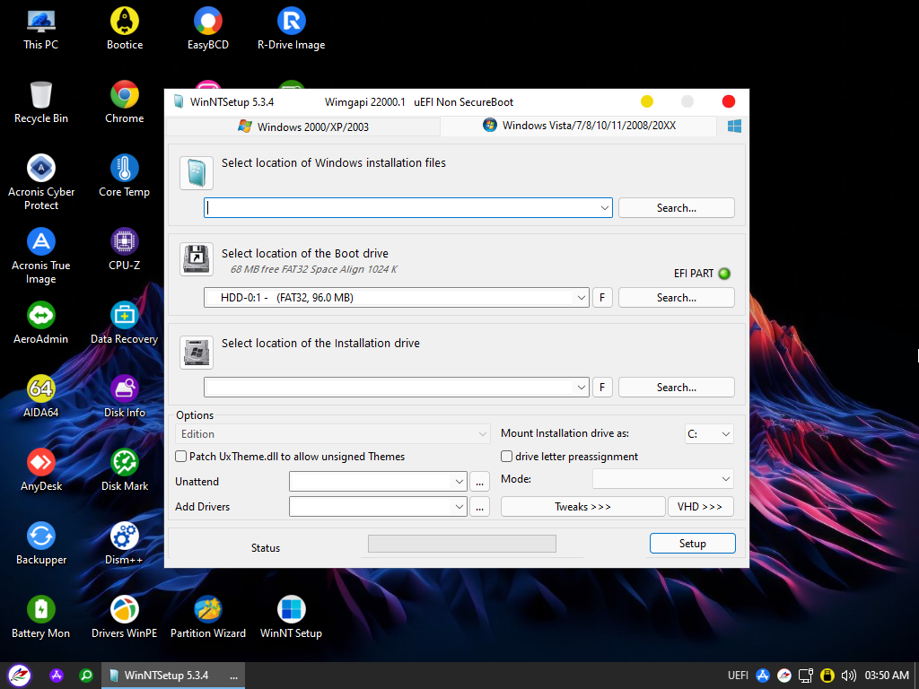Click the Windows installation files path field
This screenshot has height=689, width=919.
tap(408, 208)
